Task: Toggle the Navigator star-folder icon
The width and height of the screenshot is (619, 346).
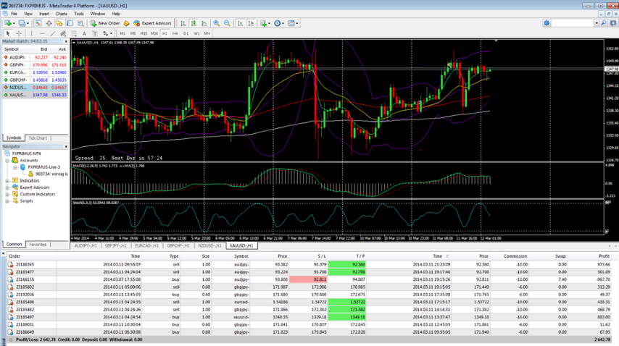Action: click(x=59, y=23)
